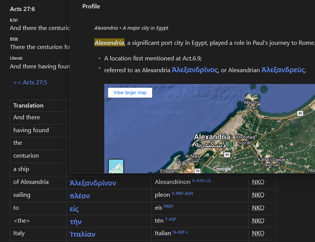Click the View larger map button
The height and width of the screenshot is (242, 315).
[130, 93]
